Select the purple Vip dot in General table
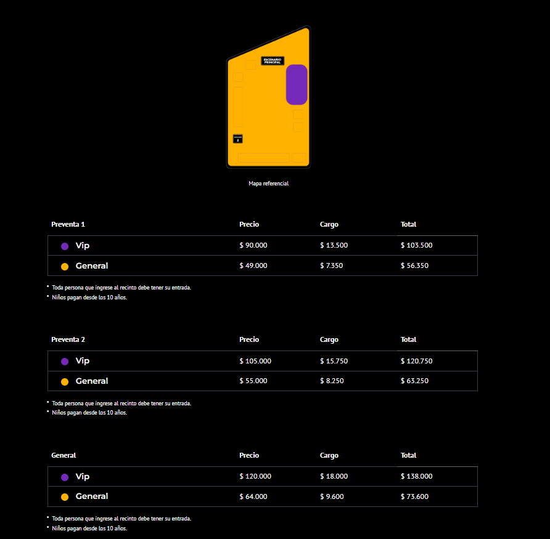550x539 pixels. pyautogui.click(x=64, y=476)
